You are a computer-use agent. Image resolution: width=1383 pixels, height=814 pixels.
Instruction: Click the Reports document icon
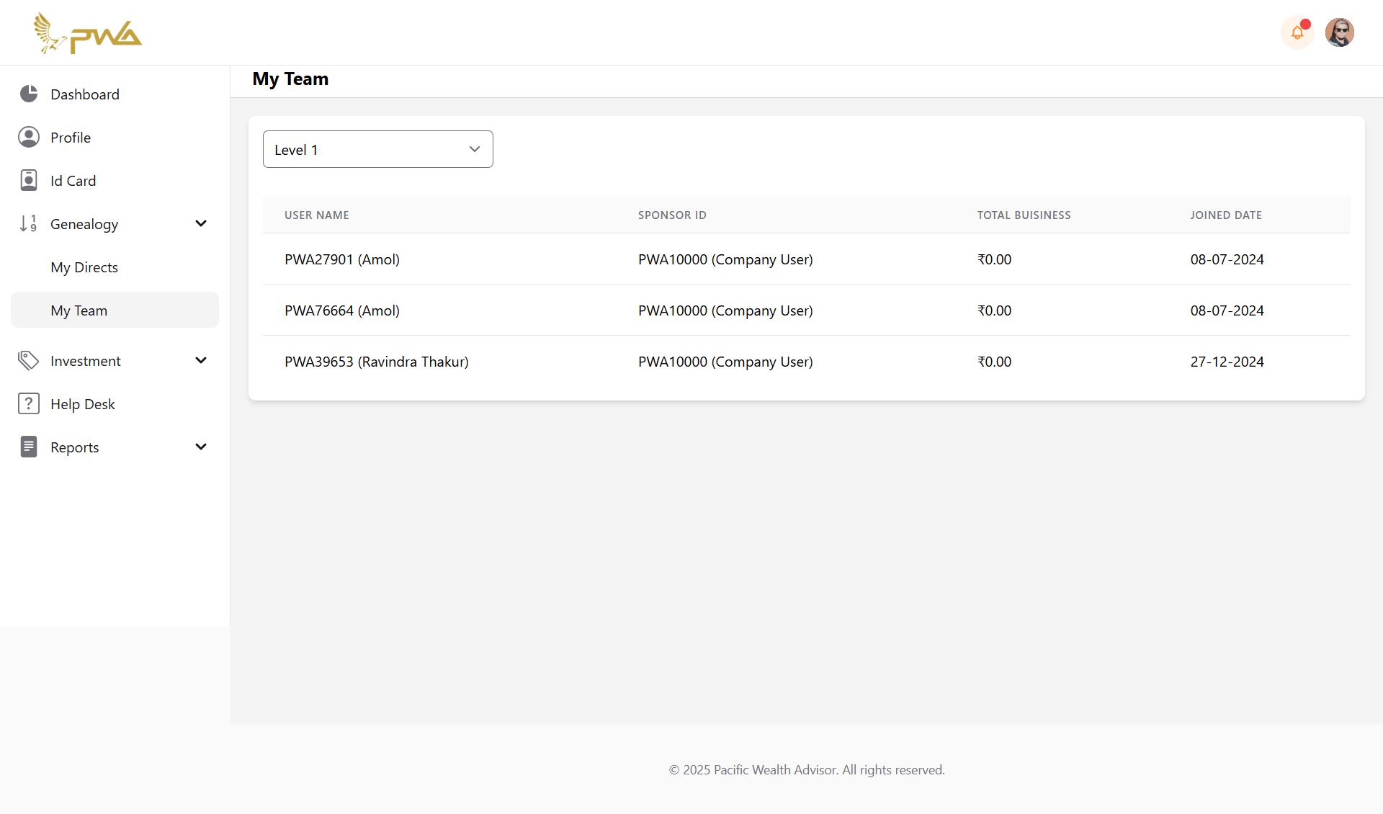[x=29, y=447]
